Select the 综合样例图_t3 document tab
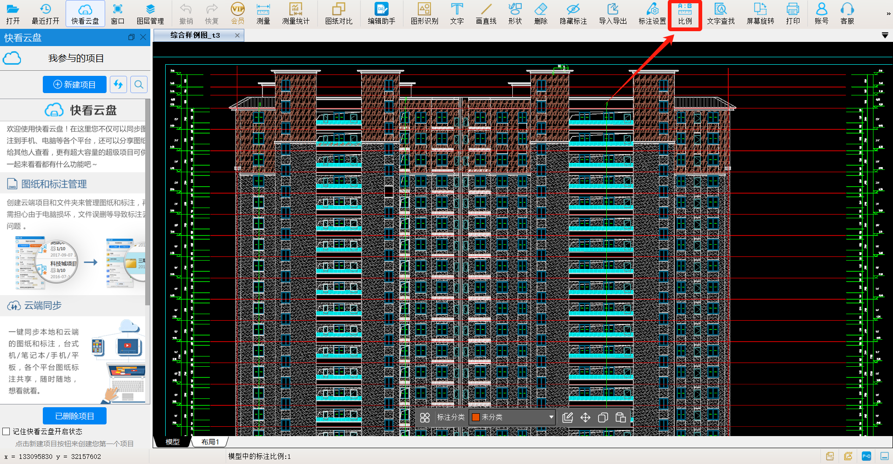The image size is (893, 464). pos(195,35)
